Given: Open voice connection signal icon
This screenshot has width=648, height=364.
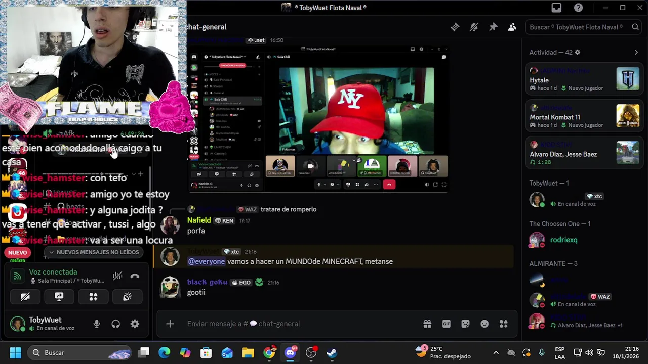Looking at the screenshot, I should 18,276.
